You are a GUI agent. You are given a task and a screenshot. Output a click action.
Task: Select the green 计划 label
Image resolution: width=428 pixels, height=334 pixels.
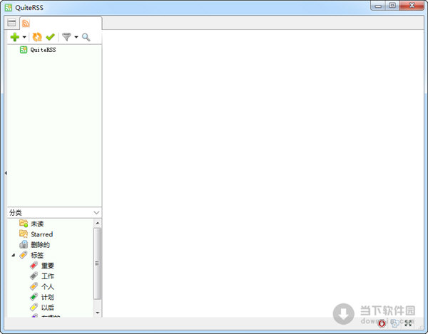coord(48,297)
